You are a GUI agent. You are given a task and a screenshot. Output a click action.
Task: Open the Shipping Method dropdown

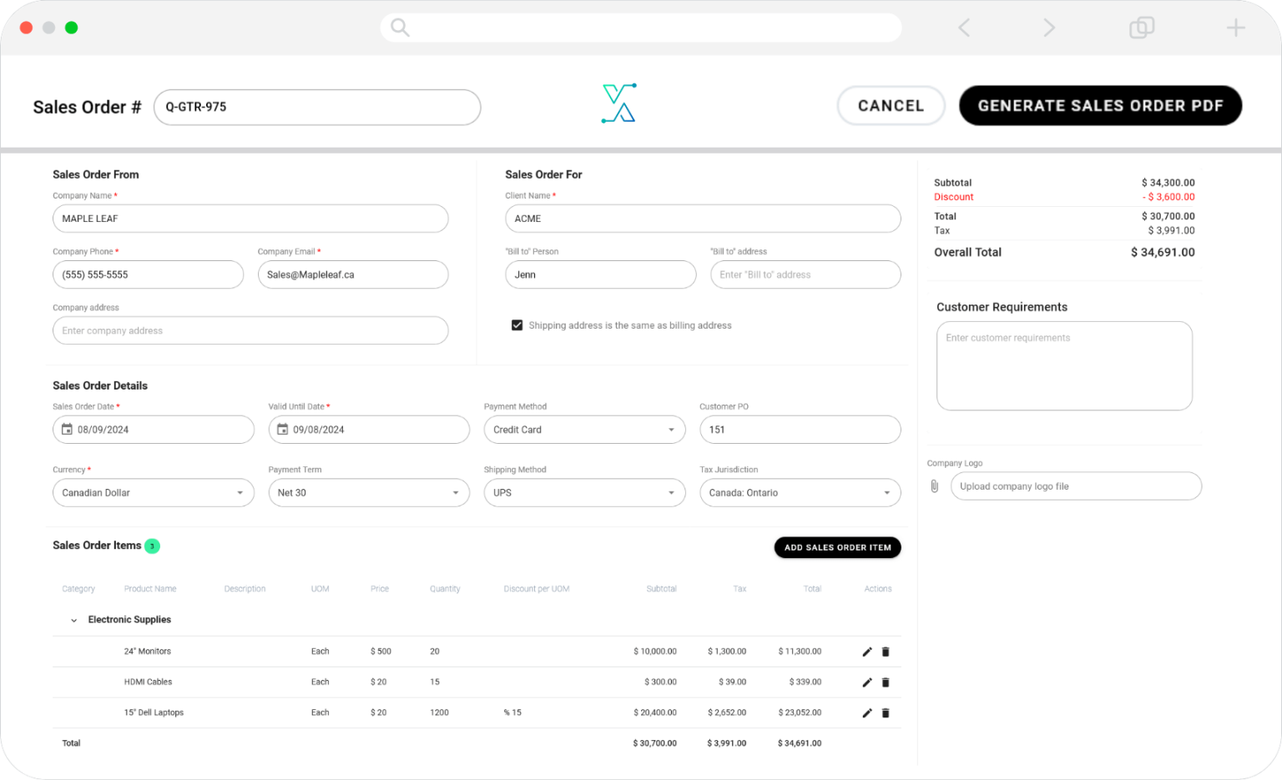[673, 492]
